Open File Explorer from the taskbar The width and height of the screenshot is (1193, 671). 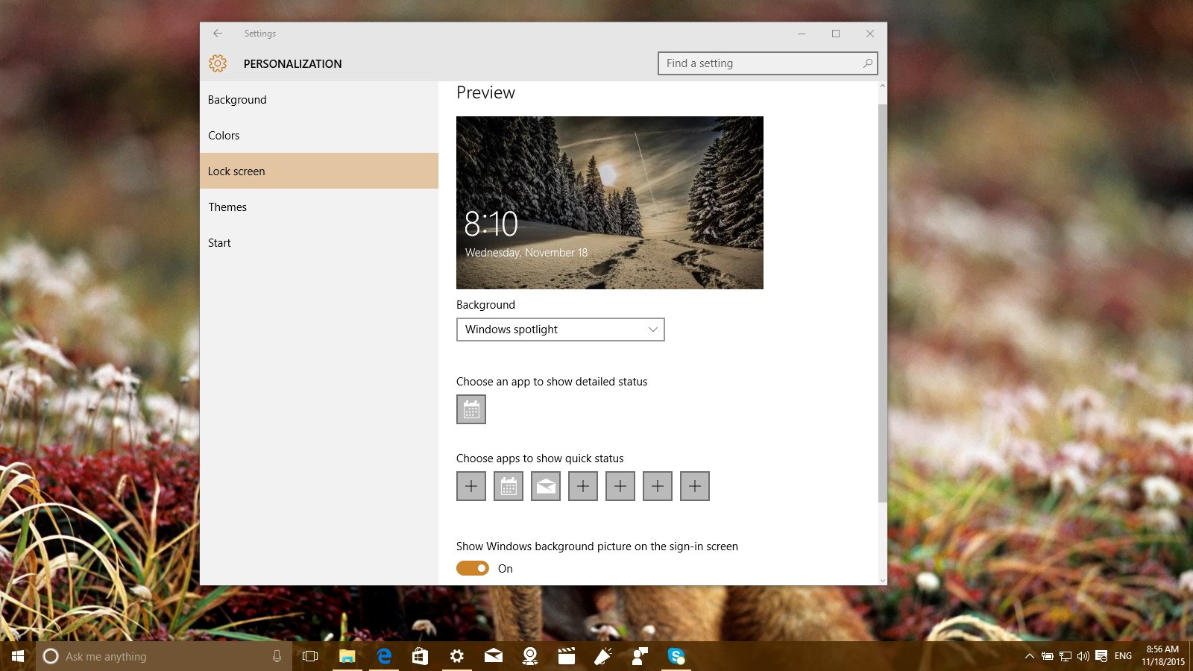tap(347, 656)
